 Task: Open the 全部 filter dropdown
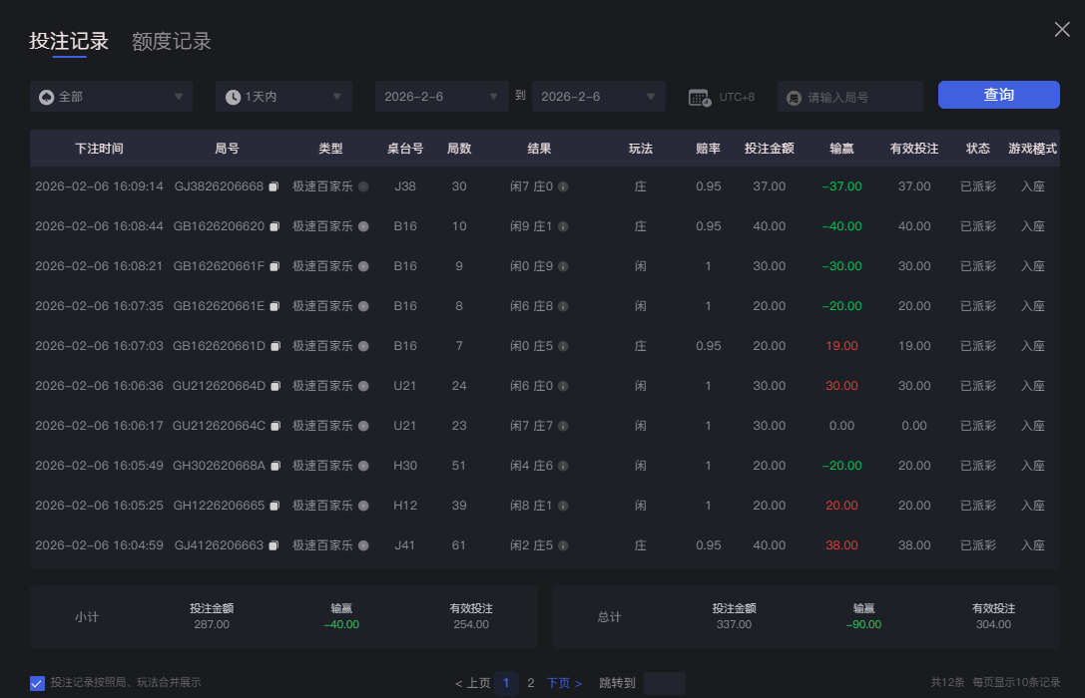pyautogui.click(x=110, y=96)
